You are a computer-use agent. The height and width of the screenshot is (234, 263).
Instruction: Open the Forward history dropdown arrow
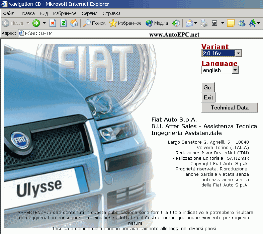coord(44,23)
